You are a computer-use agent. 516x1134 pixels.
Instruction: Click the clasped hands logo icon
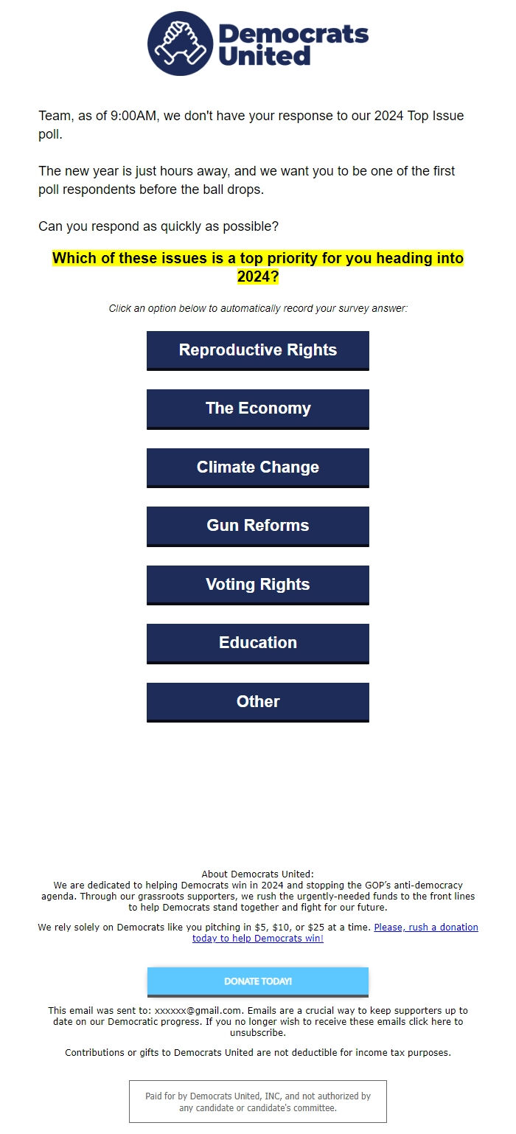(180, 44)
